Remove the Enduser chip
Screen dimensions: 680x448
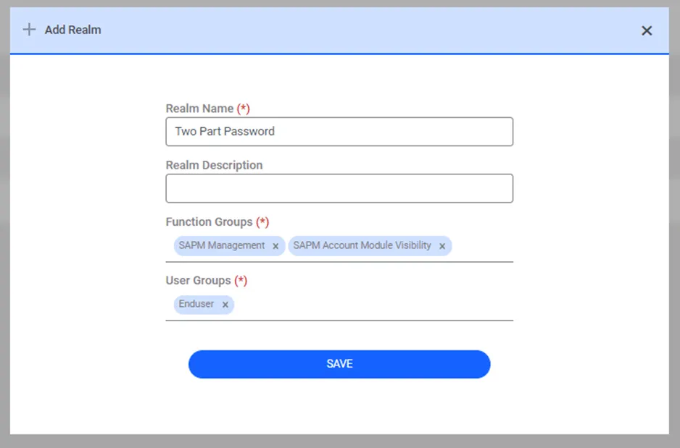(x=225, y=305)
